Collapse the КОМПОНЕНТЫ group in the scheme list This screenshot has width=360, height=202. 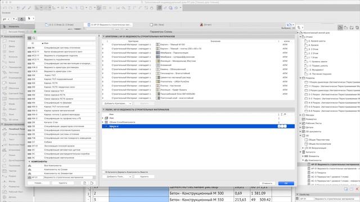[x=29, y=162]
